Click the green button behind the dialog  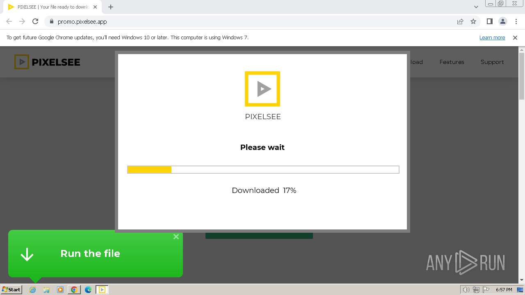coord(259,236)
